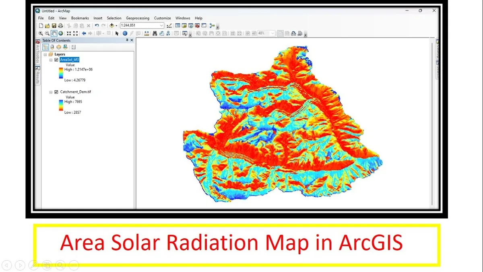
Task: Click Fixed Zoom Out icon
Action: pyautogui.click(x=76, y=33)
